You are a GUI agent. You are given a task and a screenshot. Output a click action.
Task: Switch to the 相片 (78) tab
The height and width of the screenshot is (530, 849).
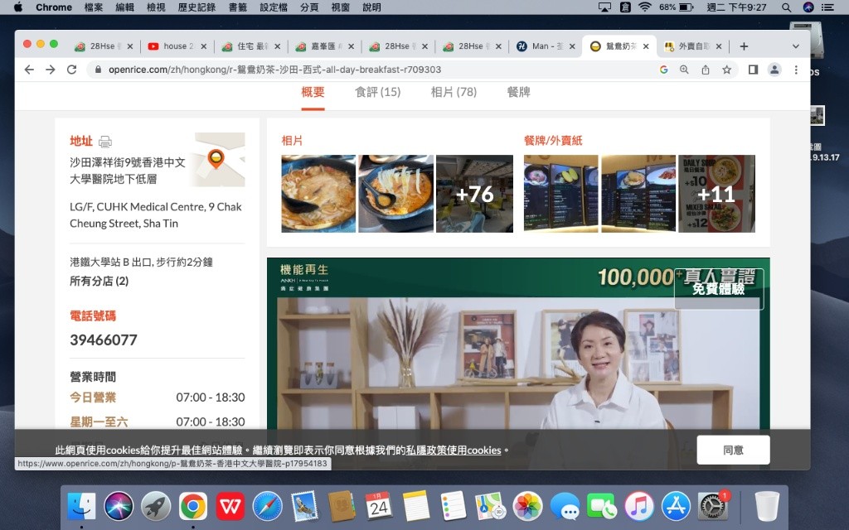click(x=454, y=92)
